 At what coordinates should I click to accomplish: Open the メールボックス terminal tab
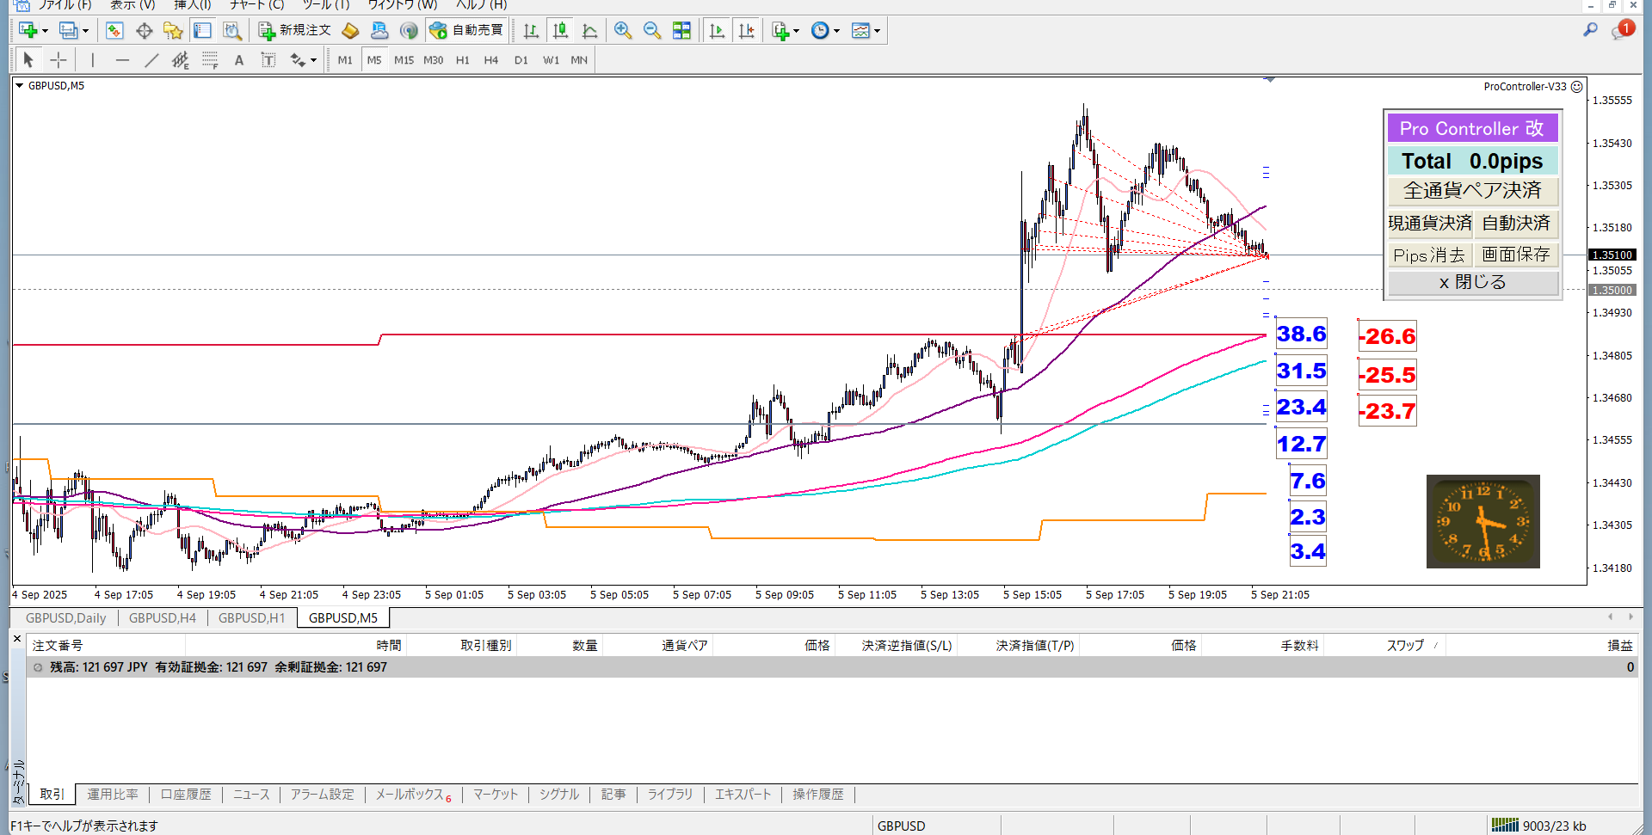413,795
